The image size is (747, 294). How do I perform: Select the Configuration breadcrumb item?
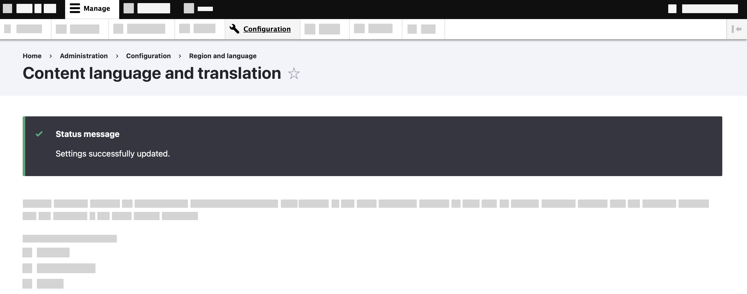(x=148, y=55)
